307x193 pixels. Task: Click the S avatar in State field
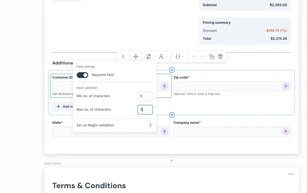pyautogui.click(x=165, y=131)
